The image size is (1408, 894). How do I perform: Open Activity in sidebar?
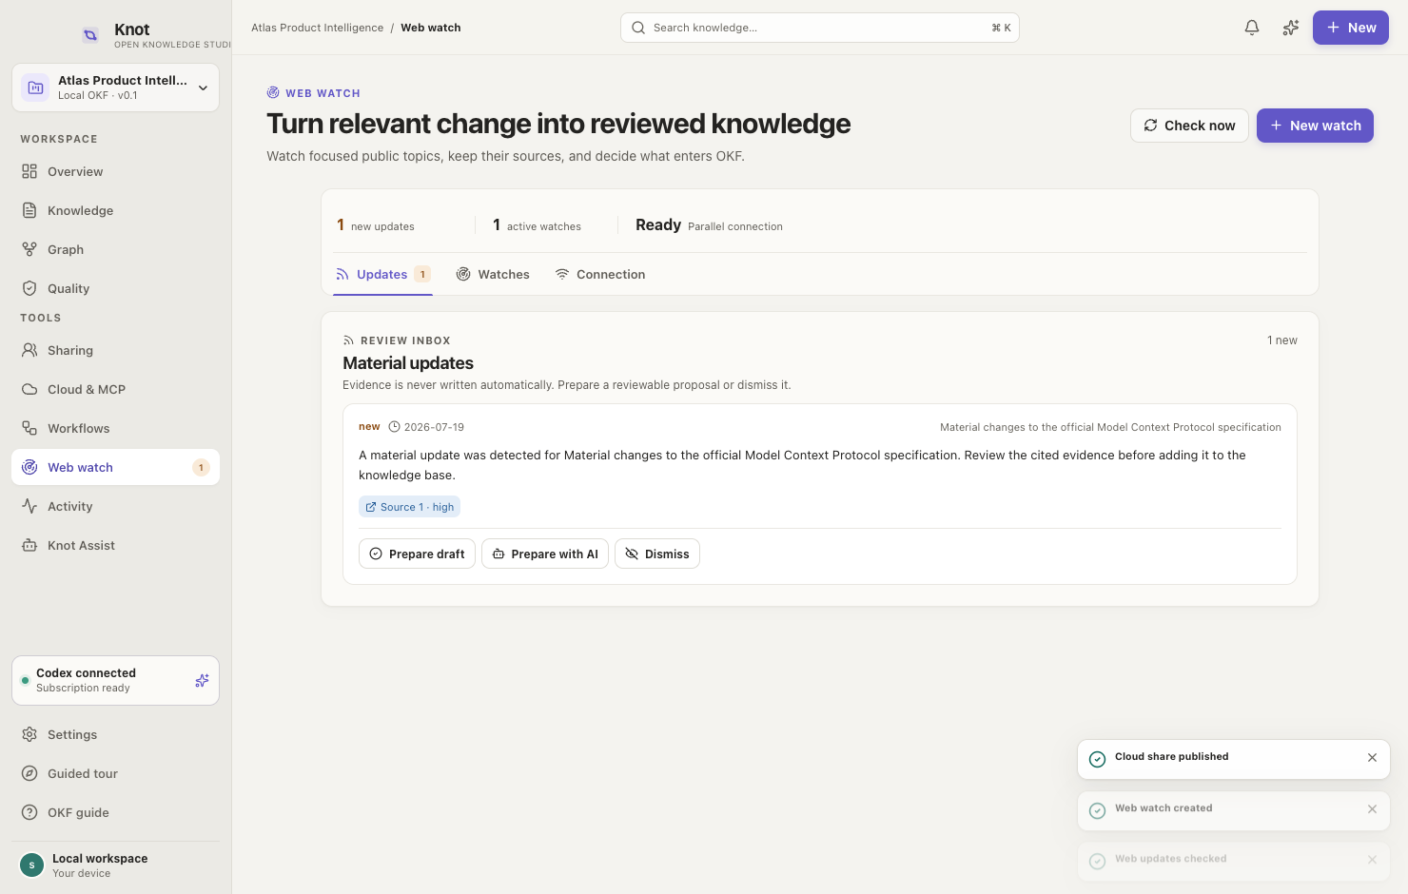click(x=115, y=506)
